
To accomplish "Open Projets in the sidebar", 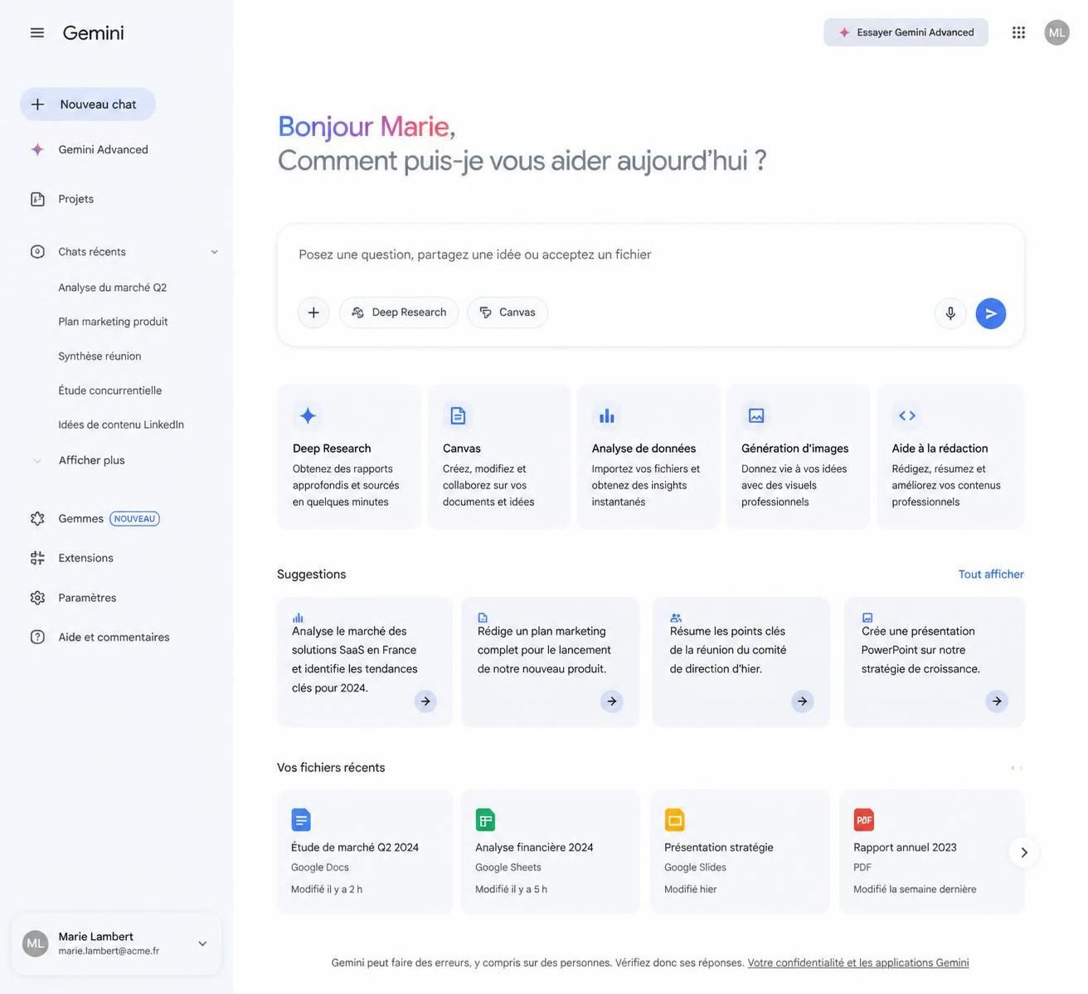I will [x=62, y=199].
